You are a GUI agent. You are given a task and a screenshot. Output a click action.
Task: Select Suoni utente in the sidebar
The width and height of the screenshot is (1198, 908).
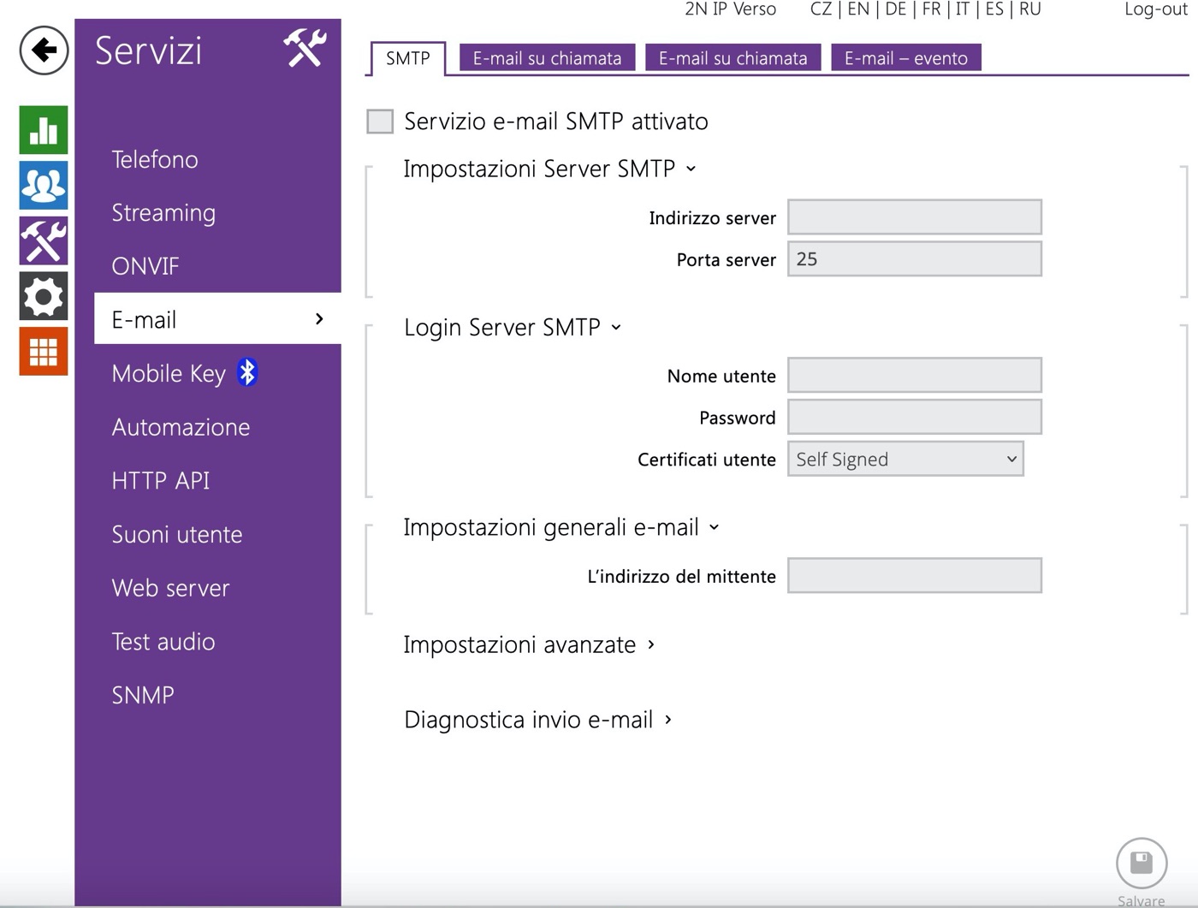coord(177,534)
